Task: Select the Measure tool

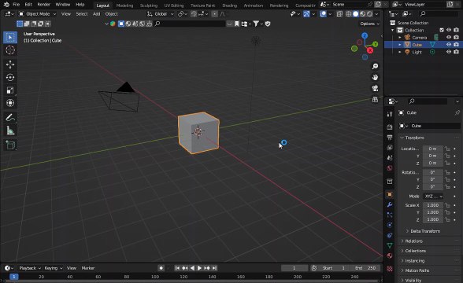Action: tap(10, 130)
